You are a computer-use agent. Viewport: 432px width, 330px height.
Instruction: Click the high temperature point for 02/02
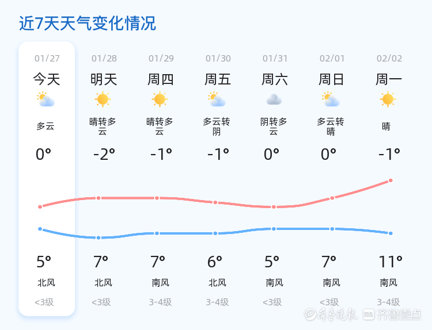(x=391, y=181)
